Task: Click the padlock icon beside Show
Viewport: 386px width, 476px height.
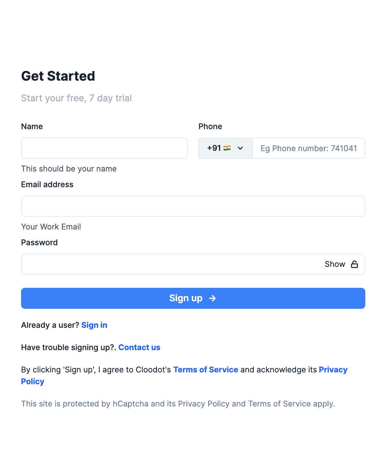Action: click(354, 264)
